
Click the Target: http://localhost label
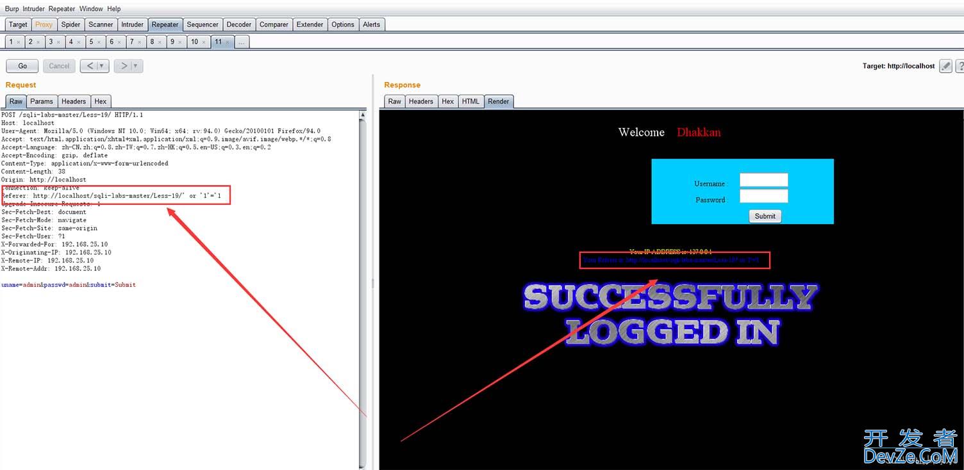point(899,66)
